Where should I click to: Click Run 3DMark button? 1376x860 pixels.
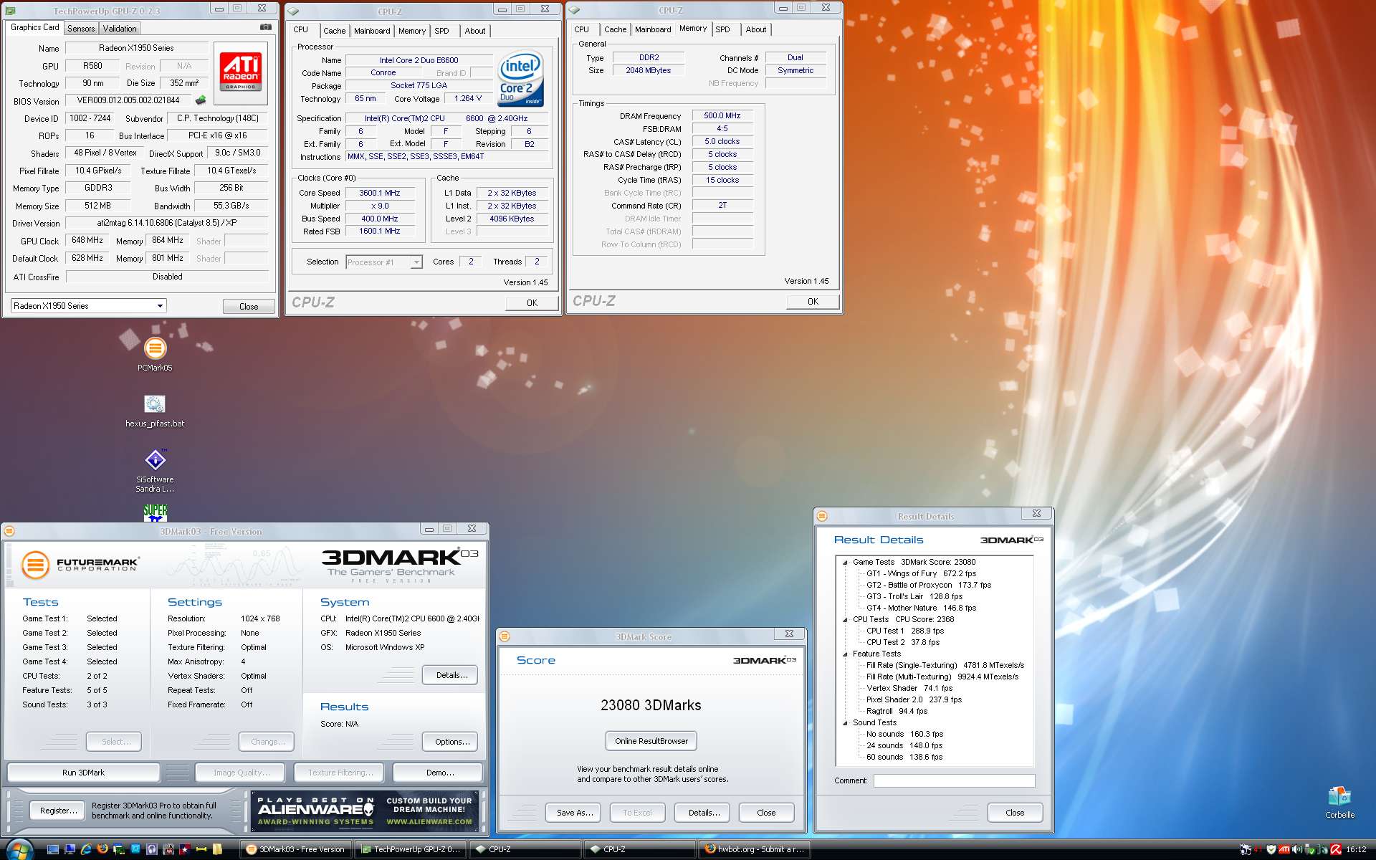tap(83, 773)
